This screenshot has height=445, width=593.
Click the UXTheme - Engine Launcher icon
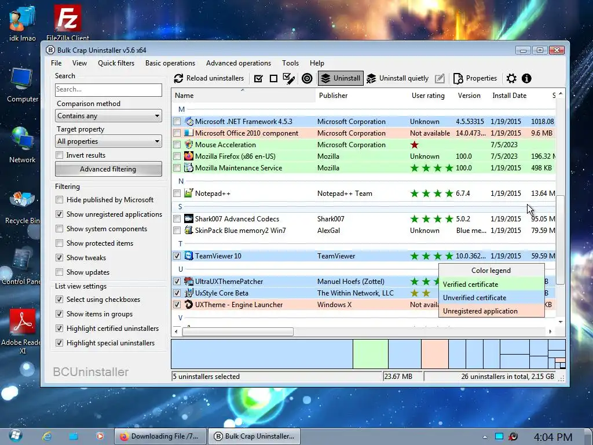[x=189, y=304]
